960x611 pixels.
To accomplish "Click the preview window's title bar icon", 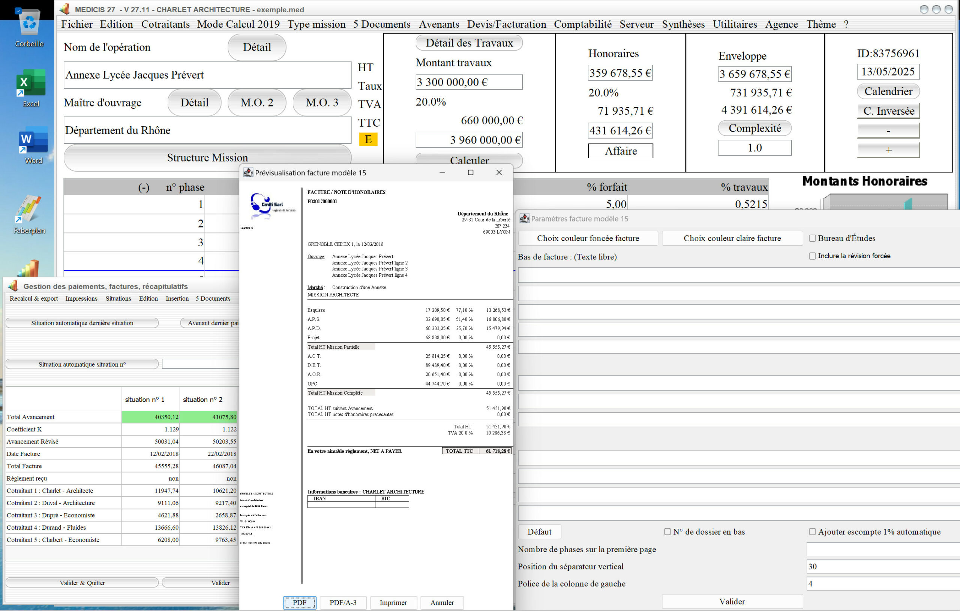I will tap(248, 172).
